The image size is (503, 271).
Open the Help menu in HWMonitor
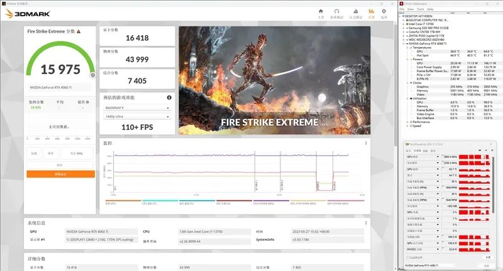pyautogui.click(x=430, y=9)
